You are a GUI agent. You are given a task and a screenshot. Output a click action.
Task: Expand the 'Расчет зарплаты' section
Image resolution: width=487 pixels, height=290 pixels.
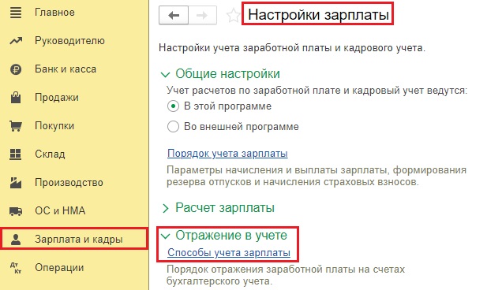[165, 208]
